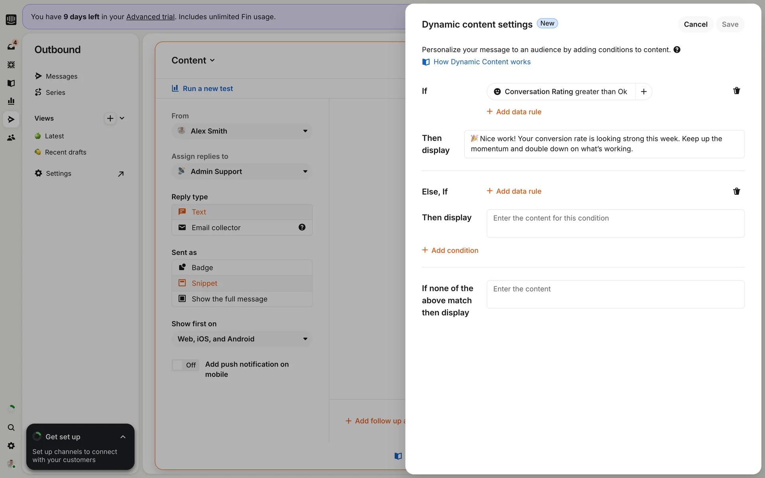Screen dimensions: 765x478
Task: Open Reports bar chart icon in sidebar
Action: point(11,101)
